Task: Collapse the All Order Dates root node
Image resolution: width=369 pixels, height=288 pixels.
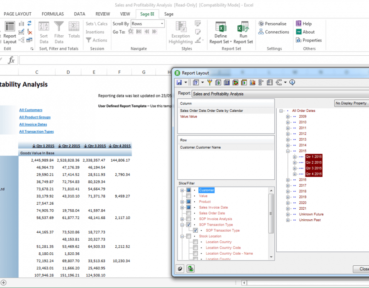Action: (x=281, y=111)
